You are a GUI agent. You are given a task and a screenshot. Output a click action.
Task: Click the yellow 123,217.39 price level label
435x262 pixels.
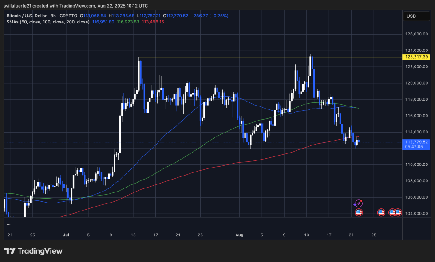point(416,57)
